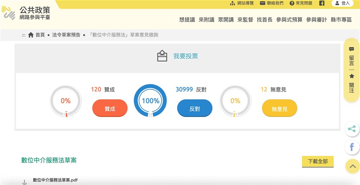Click the 聯絡我們 envelope icon
This screenshot has width=360, height=185.
tap(262, 3)
